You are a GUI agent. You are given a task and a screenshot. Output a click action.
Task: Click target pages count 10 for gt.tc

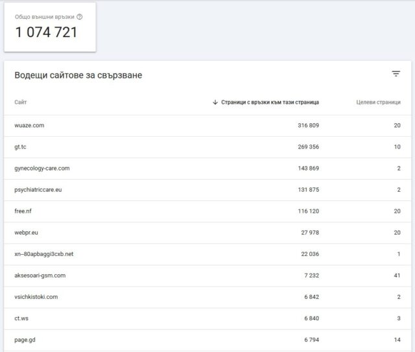397,147
